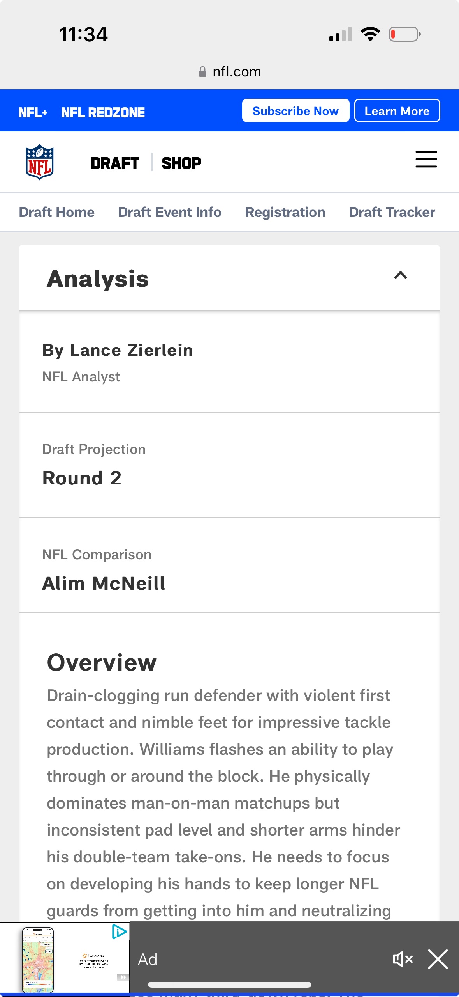This screenshot has width=459, height=997.
Task: Open the hamburger navigation menu
Action: 426,159
